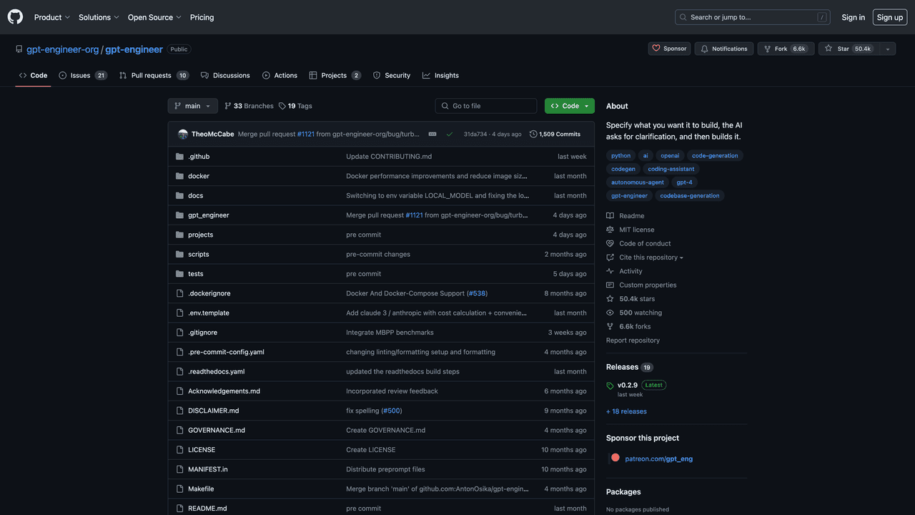Click the patreon.com/gpt_eng link
915x515 pixels.
click(659, 458)
